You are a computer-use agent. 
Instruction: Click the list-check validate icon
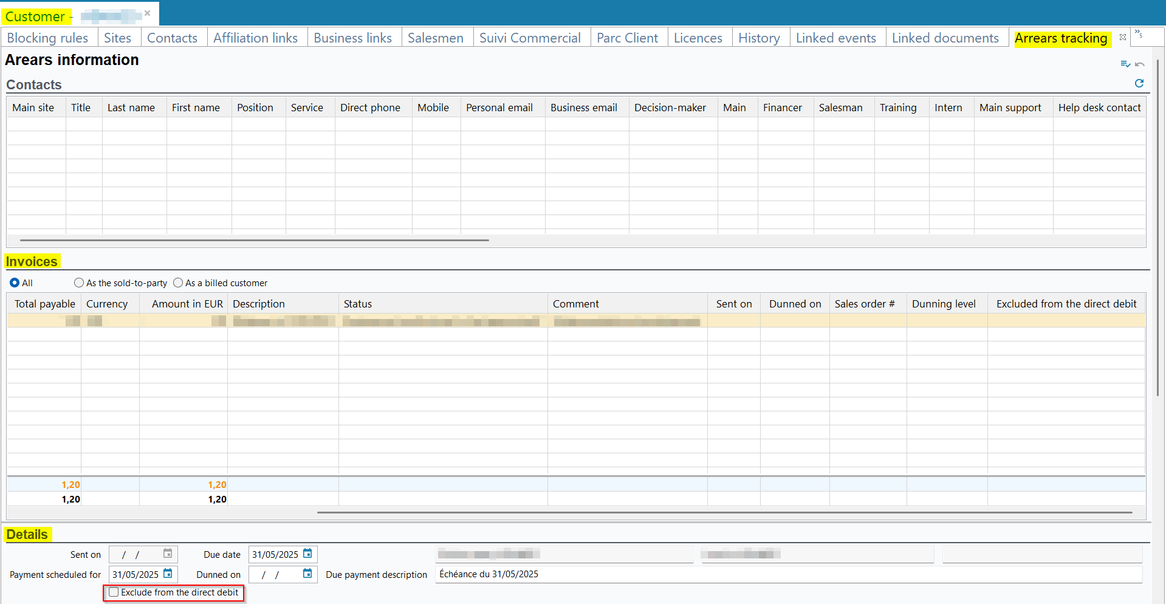click(x=1125, y=64)
